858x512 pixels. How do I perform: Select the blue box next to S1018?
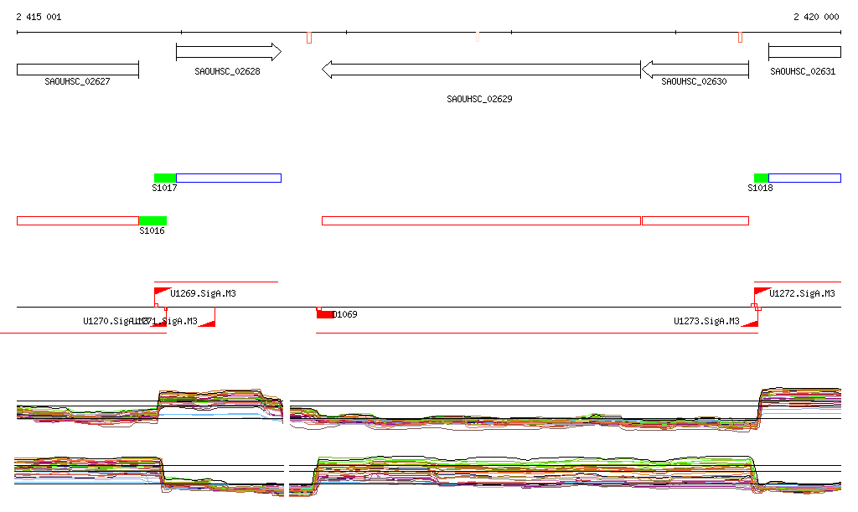click(x=805, y=178)
